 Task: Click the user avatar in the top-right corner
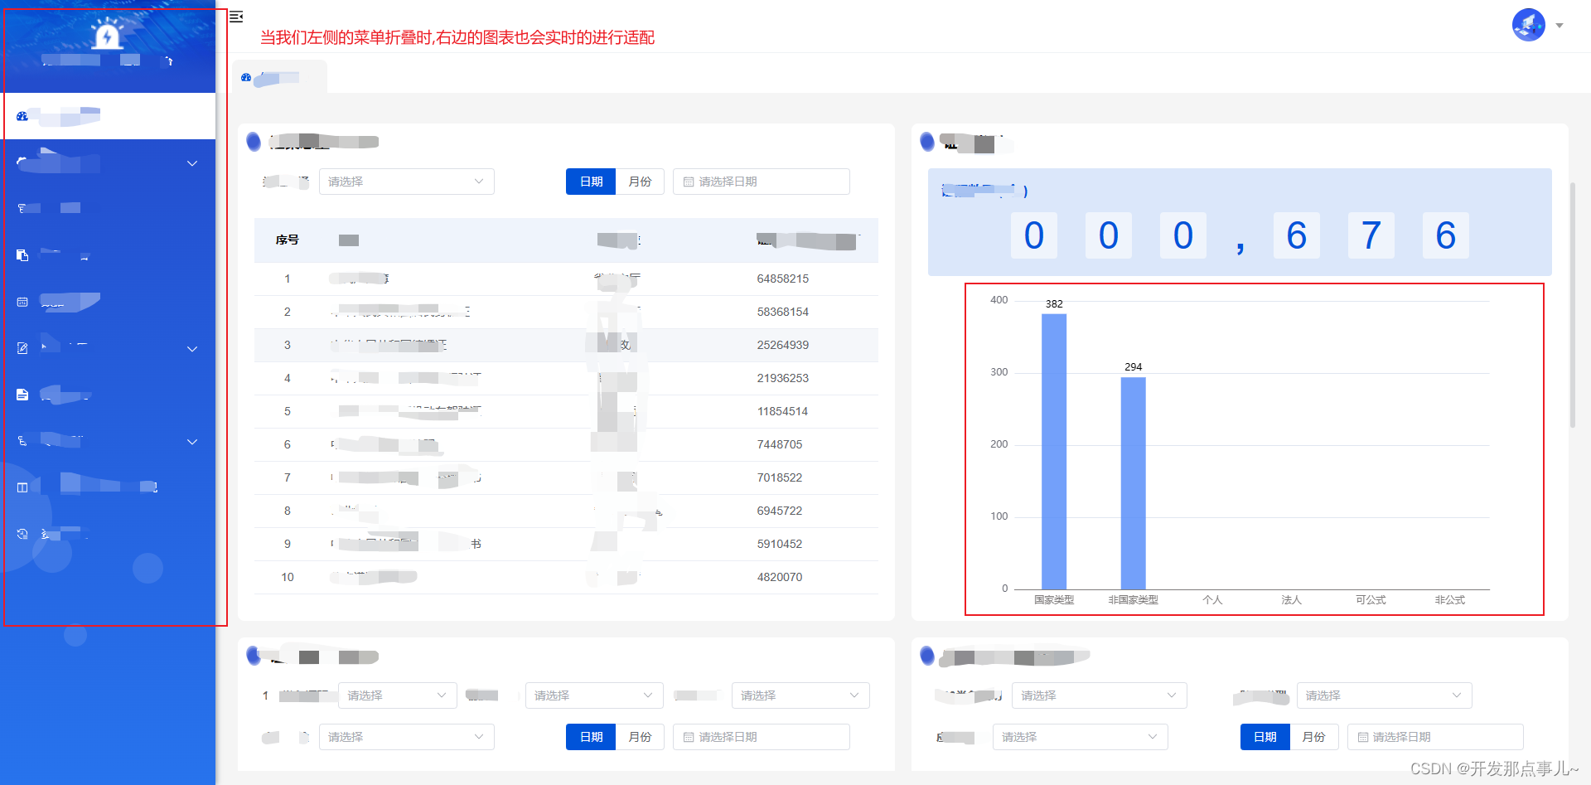point(1527,25)
